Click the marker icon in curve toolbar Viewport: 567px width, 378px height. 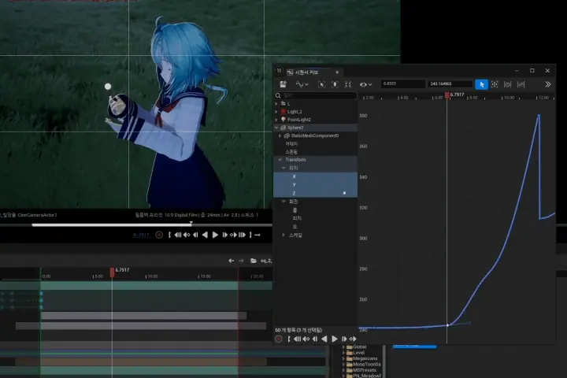(x=335, y=84)
